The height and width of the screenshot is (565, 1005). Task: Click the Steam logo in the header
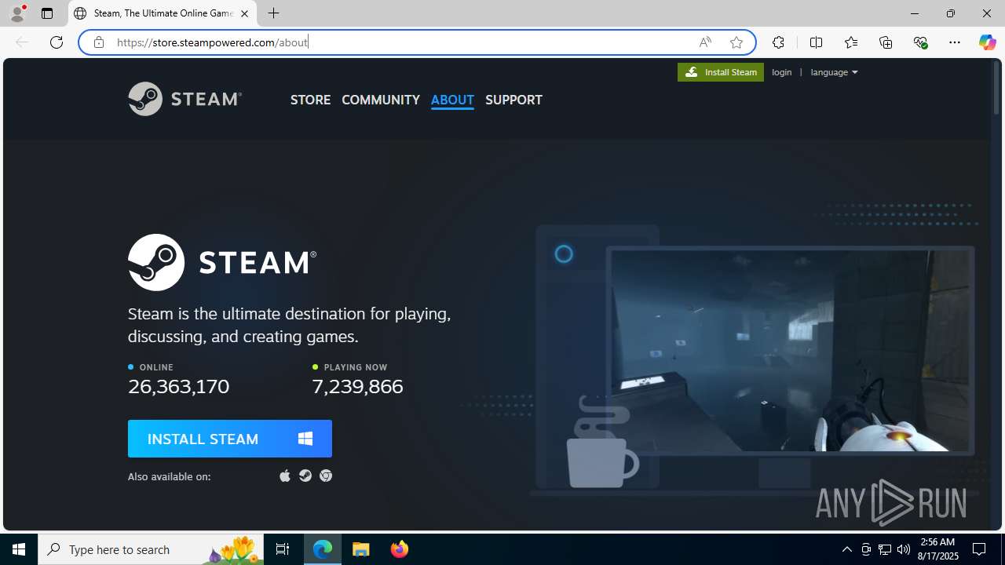pos(185,99)
